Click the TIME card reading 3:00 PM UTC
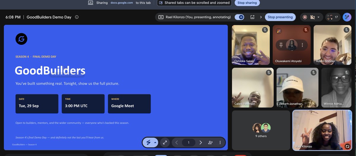The height and width of the screenshot is (156, 356). [x=83, y=104]
